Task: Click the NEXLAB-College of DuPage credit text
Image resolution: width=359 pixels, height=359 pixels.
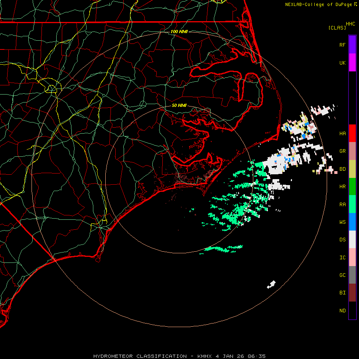Action: 318,4
